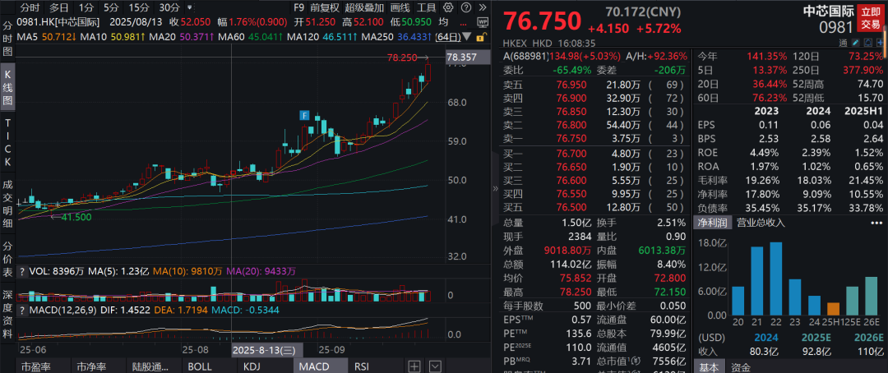The width and height of the screenshot is (888, 373).
Task: Set price alert bell icon
Action: point(867,43)
